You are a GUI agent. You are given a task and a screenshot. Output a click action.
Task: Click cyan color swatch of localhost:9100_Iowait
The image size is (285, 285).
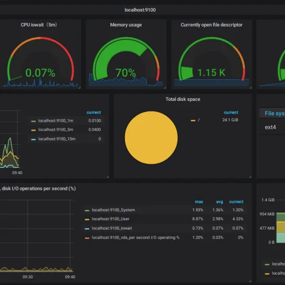click(87, 229)
